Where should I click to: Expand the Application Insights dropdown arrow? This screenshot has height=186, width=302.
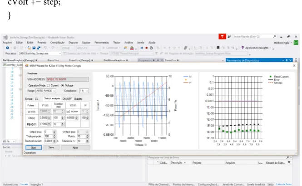point(270,48)
